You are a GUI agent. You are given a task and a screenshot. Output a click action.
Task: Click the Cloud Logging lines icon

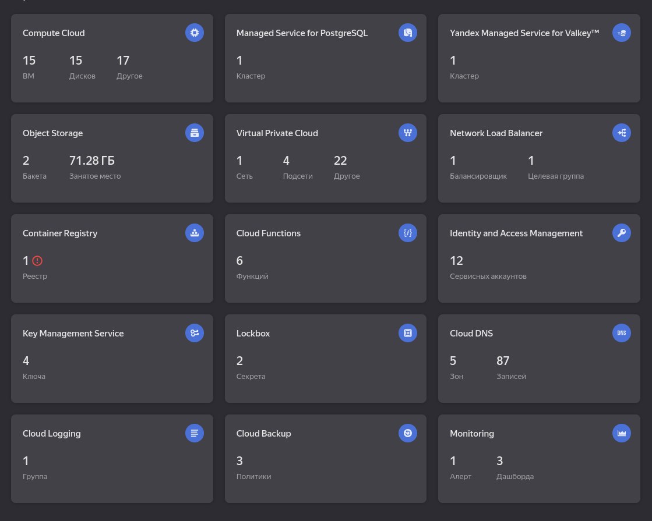[195, 433]
